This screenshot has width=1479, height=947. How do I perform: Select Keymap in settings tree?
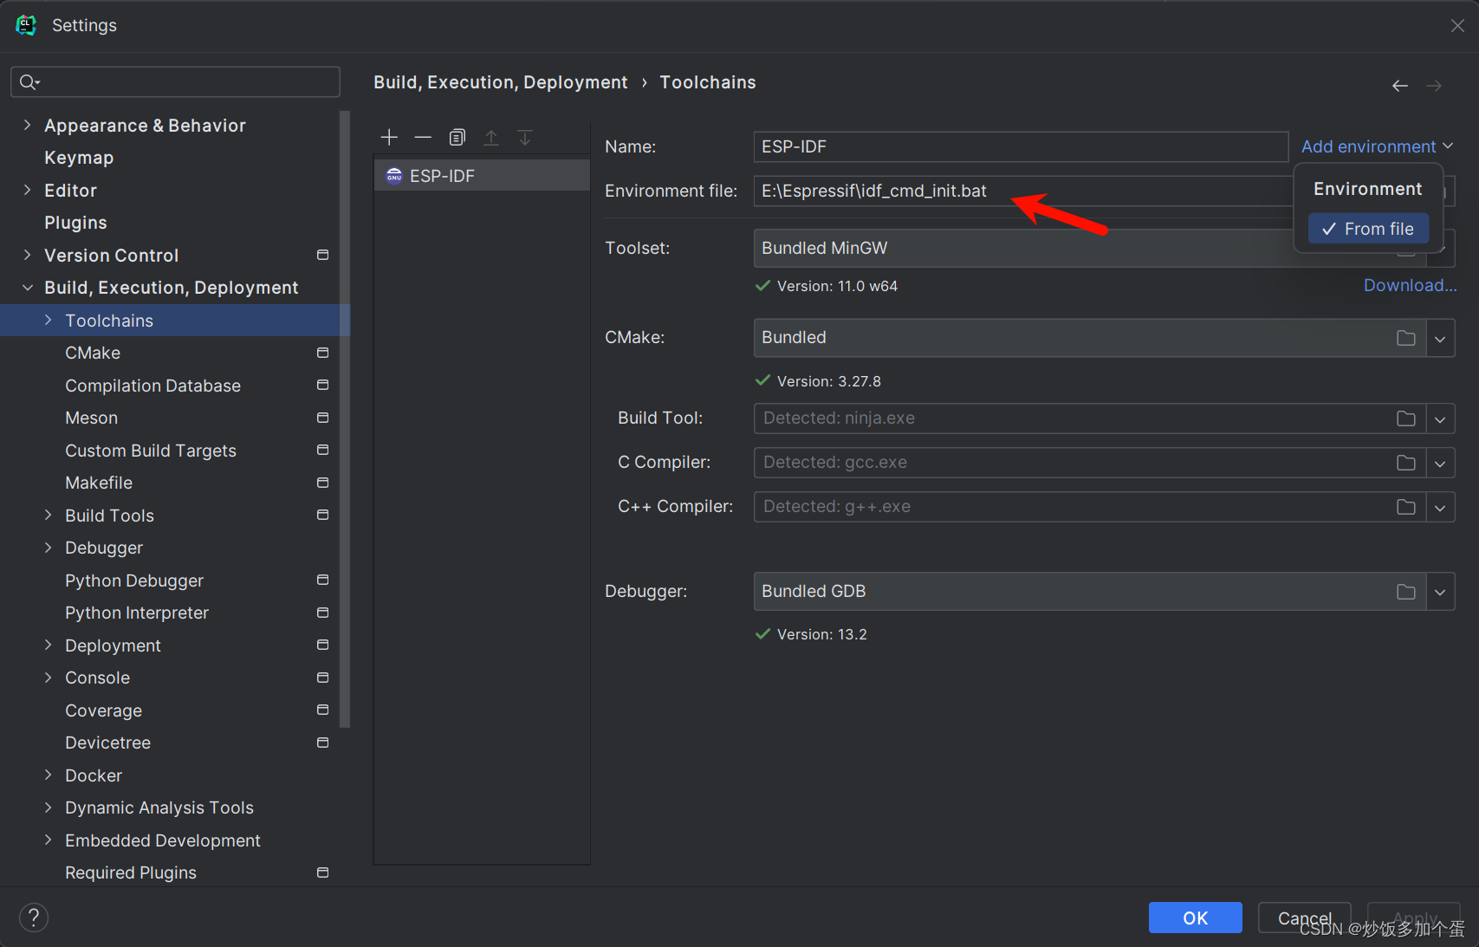[x=79, y=158]
